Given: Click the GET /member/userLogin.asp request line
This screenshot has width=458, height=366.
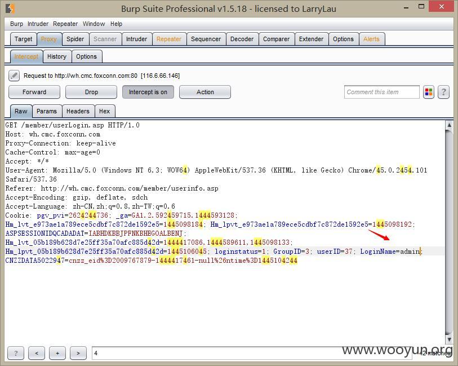Looking at the screenshot, I should (x=73, y=125).
